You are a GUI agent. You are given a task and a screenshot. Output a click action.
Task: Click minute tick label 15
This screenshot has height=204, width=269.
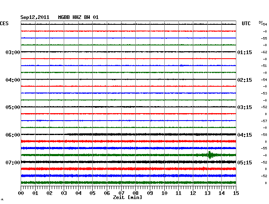(x=236, y=193)
